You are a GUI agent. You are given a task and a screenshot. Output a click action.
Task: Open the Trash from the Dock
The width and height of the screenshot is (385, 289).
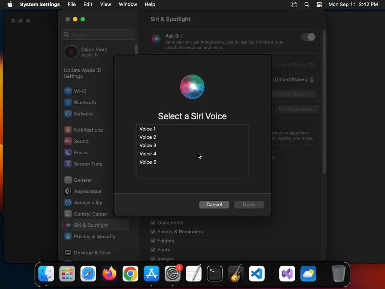tap(339, 274)
